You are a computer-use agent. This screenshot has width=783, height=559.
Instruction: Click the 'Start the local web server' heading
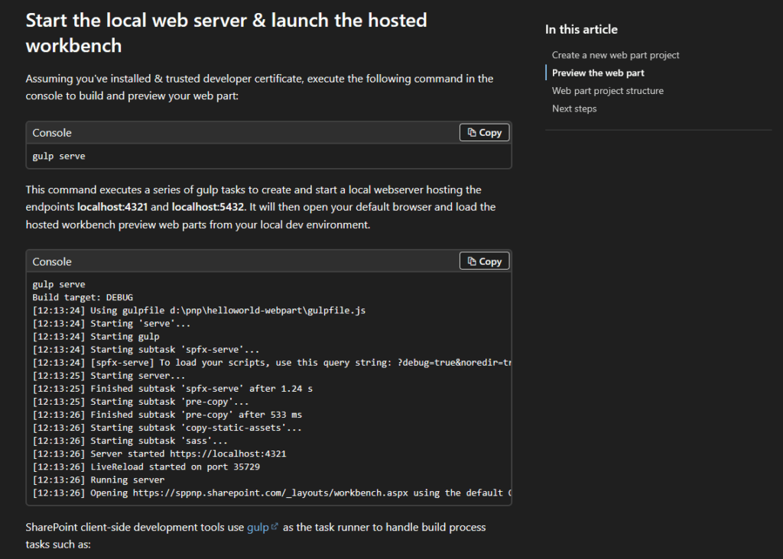point(226,33)
